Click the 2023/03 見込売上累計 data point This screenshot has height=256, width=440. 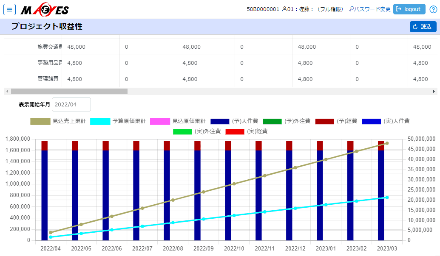tap(386, 143)
